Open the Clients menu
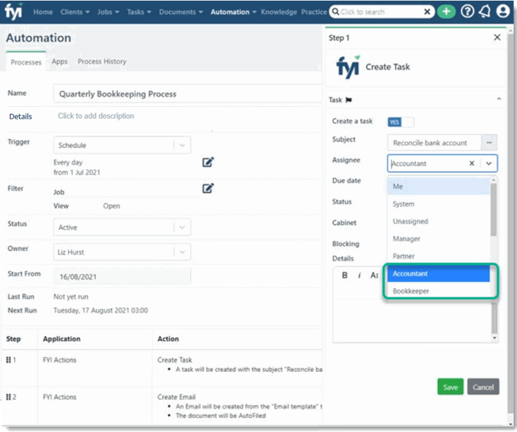This screenshot has width=517, height=432. (75, 12)
